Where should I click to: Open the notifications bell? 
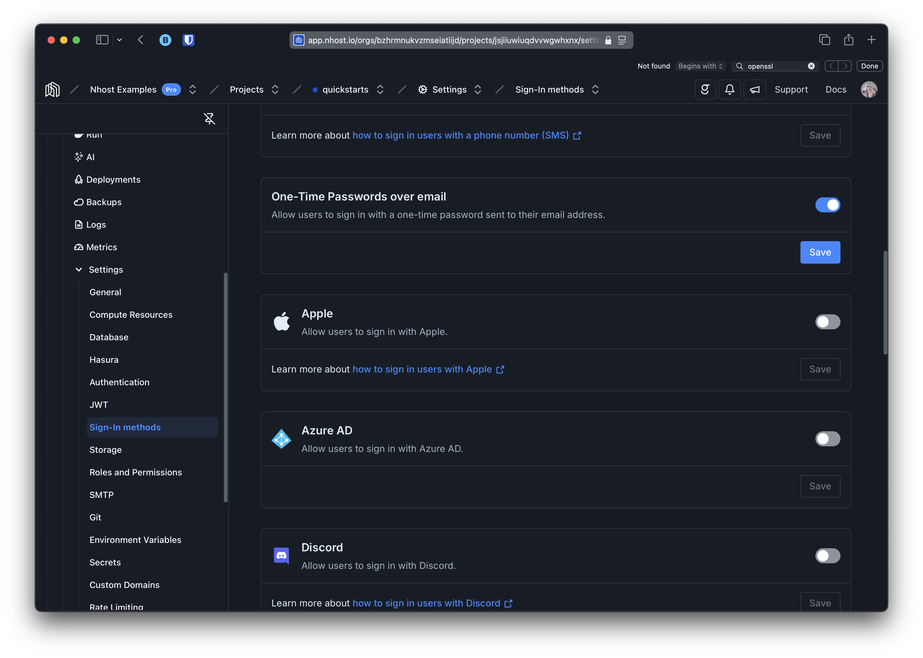(x=729, y=89)
